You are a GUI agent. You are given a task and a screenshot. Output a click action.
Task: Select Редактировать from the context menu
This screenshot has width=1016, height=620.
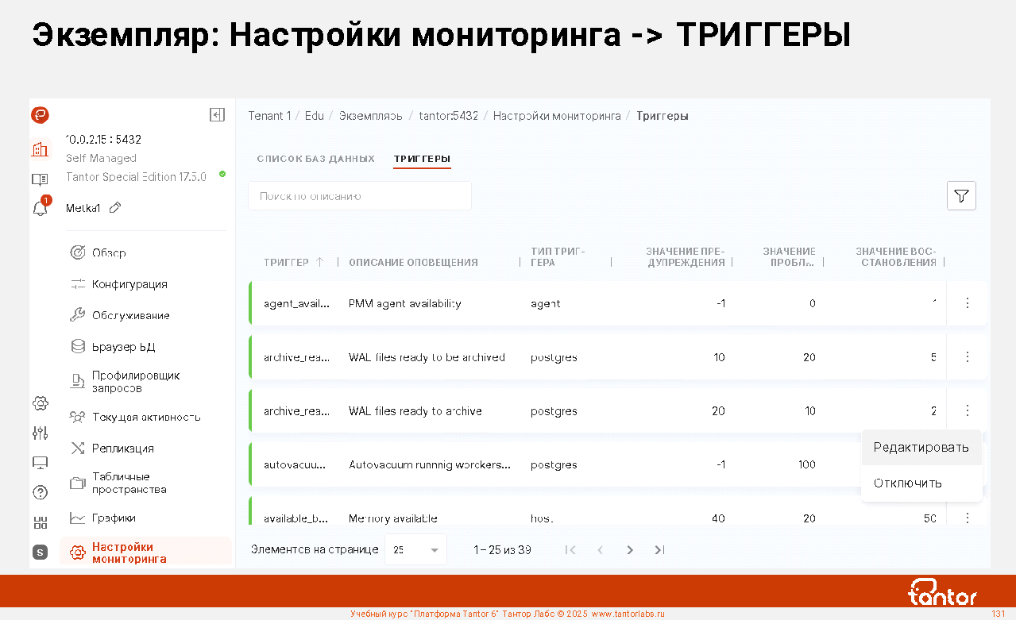pyautogui.click(x=921, y=448)
